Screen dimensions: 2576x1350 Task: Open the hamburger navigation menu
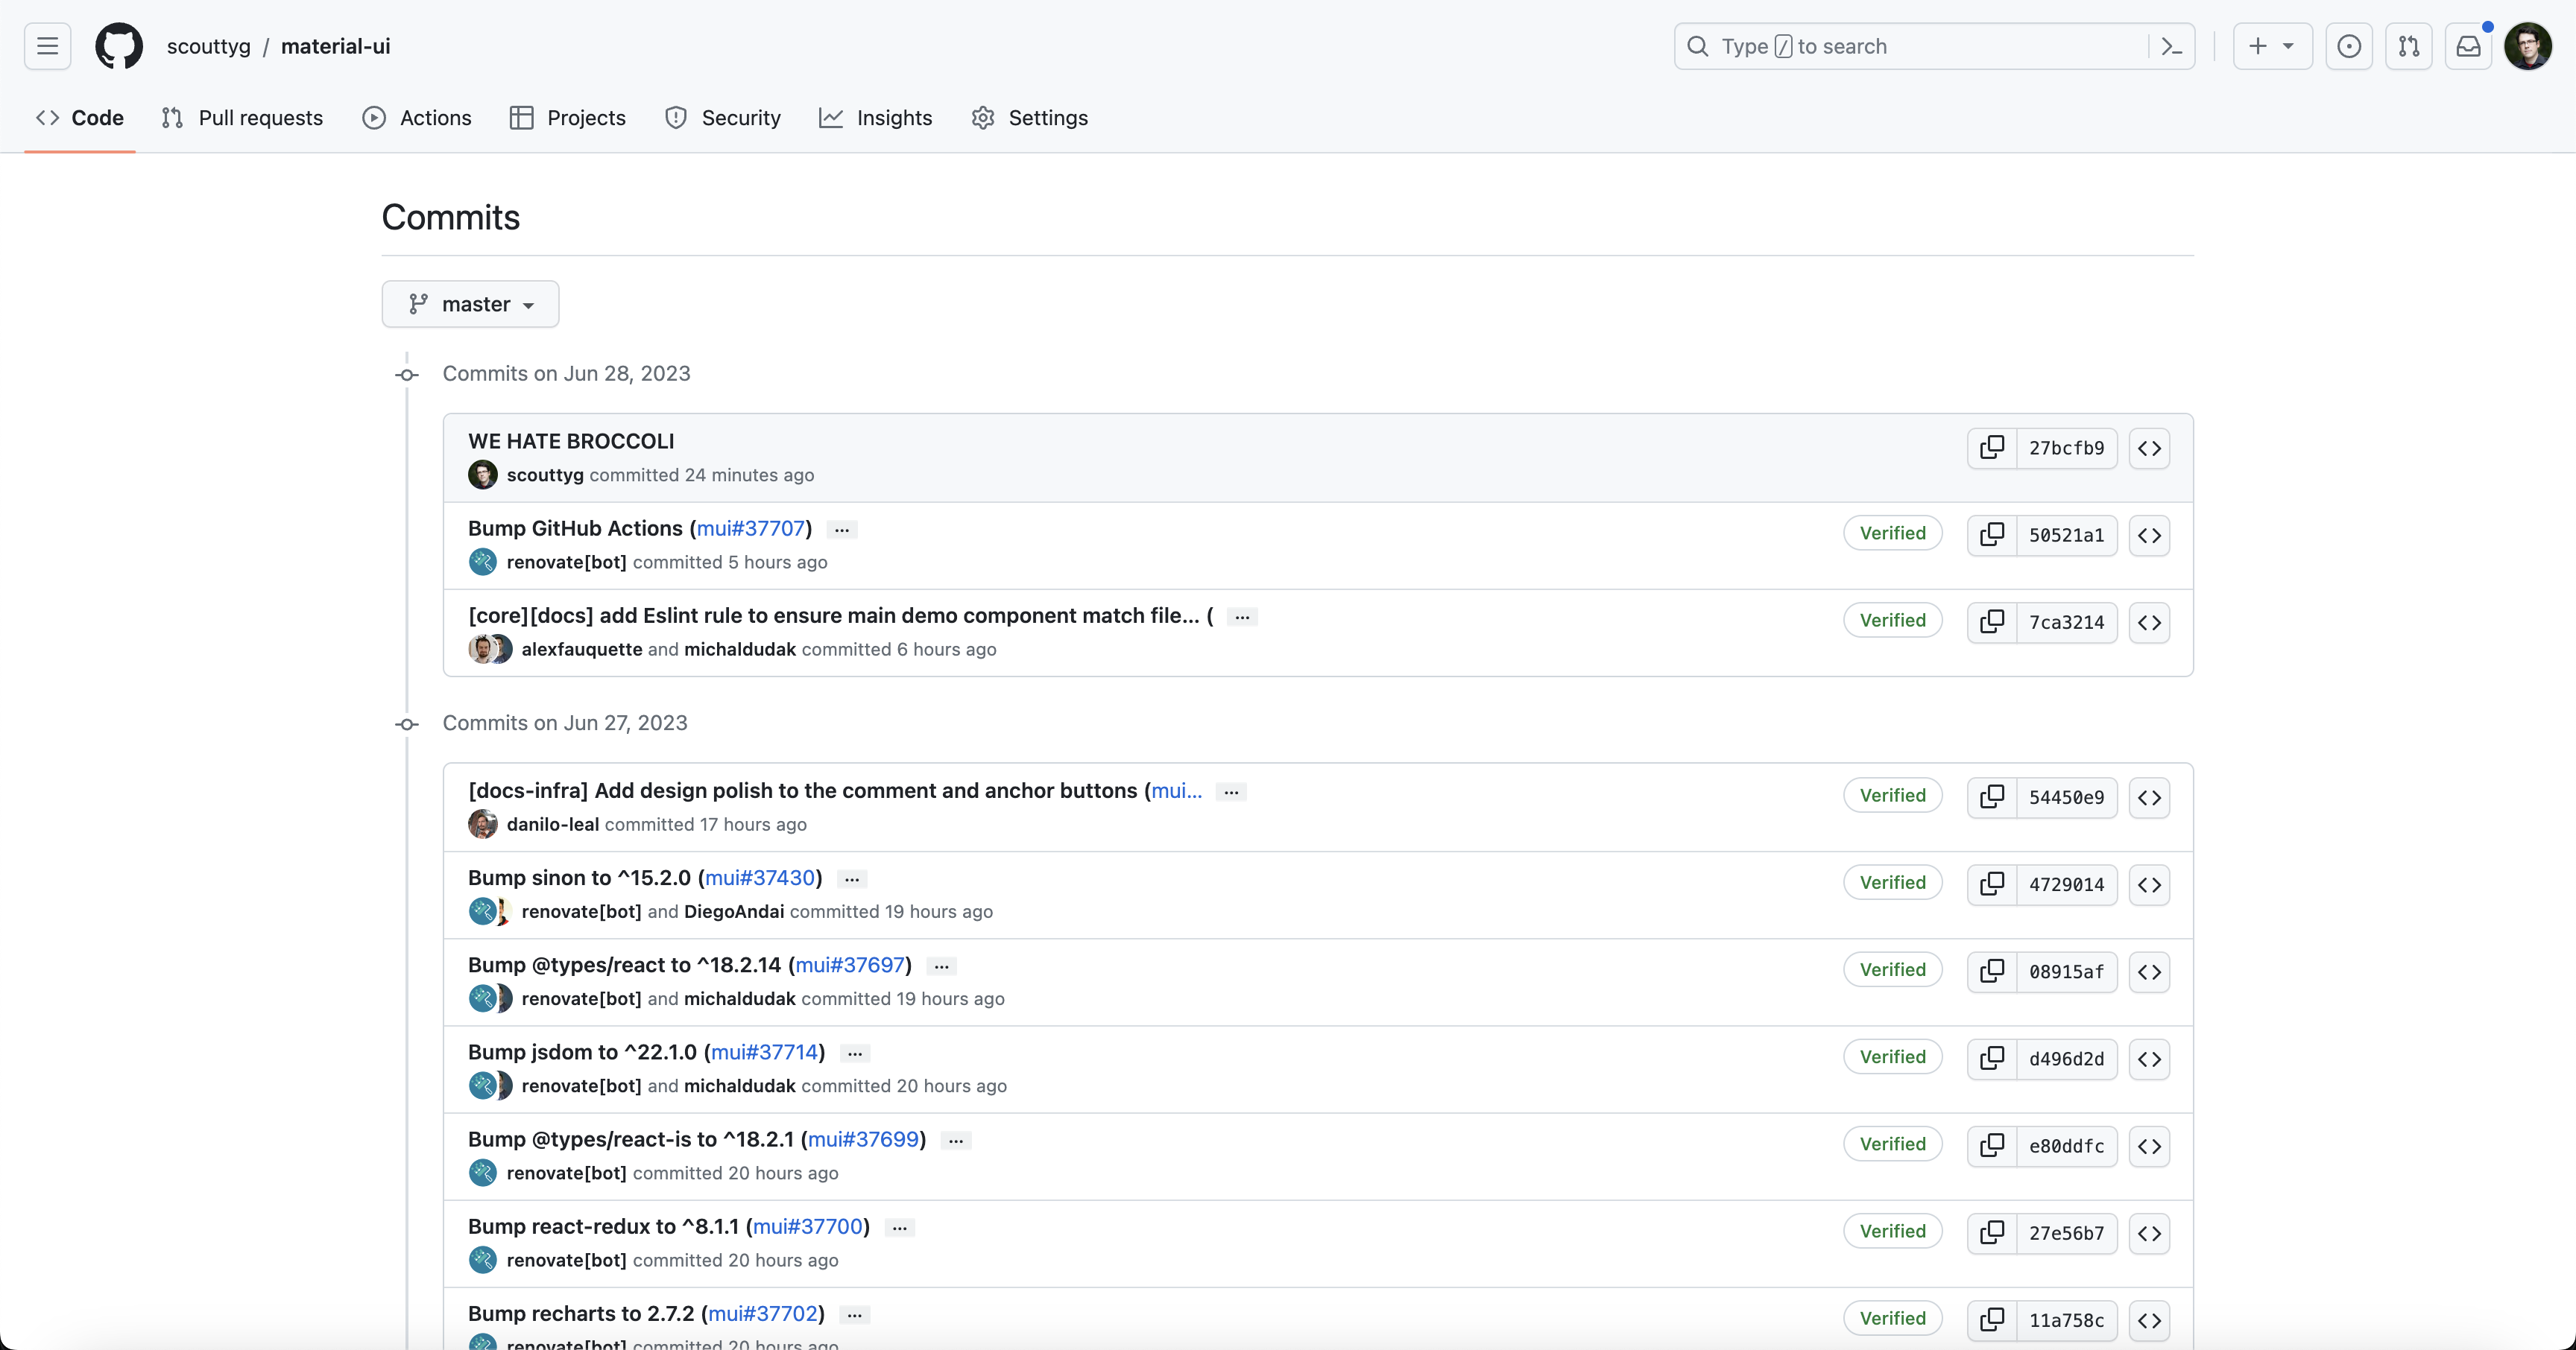tap(47, 46)
